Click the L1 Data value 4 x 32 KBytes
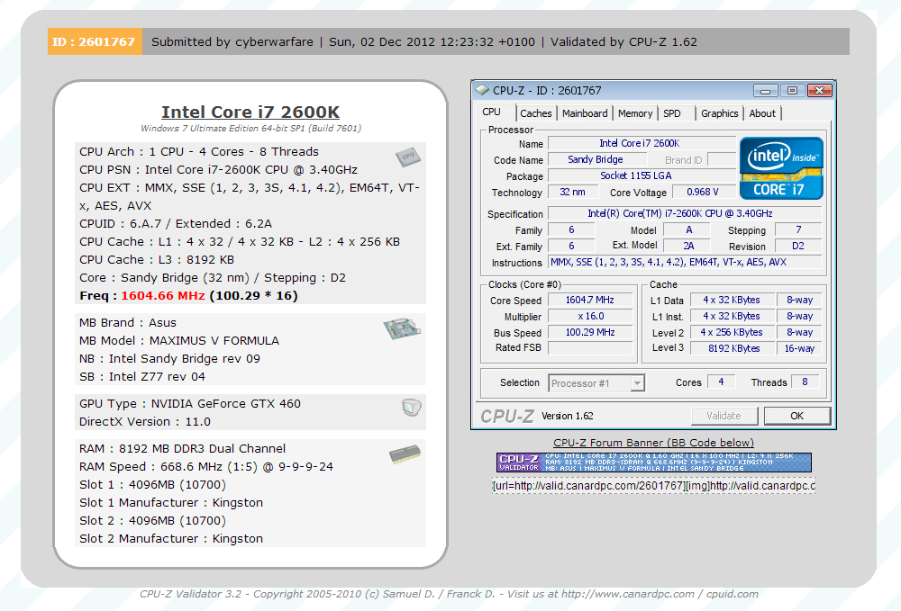Image resolution: width=901 pixels, height=611 pixels. pyautogui.click(x=732, y=300)
